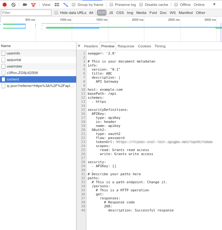Filter requests by Img
This screenshot has height=230, width=222.
tap(130, 13)
